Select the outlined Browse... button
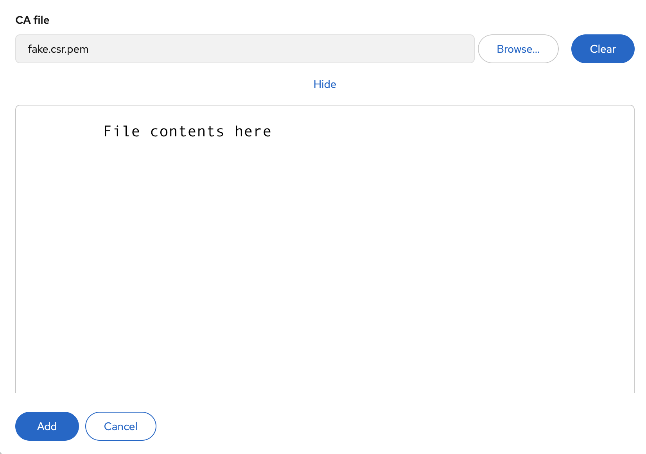Image resolution: width=646 pixels, height=454 pixels. (518, 49)
